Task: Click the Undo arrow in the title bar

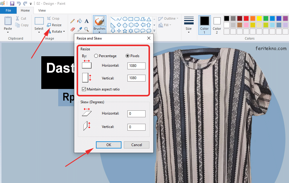Action: tap(19, 4)
